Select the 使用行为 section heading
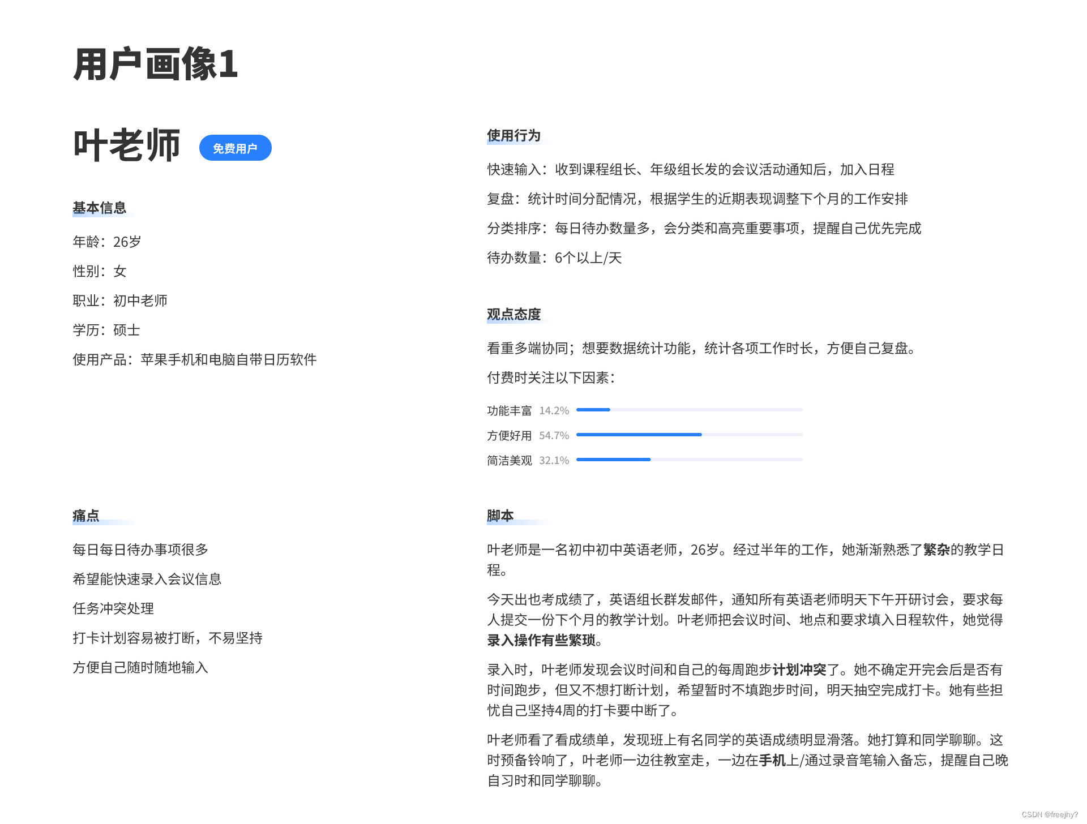 tap(513, 135)
